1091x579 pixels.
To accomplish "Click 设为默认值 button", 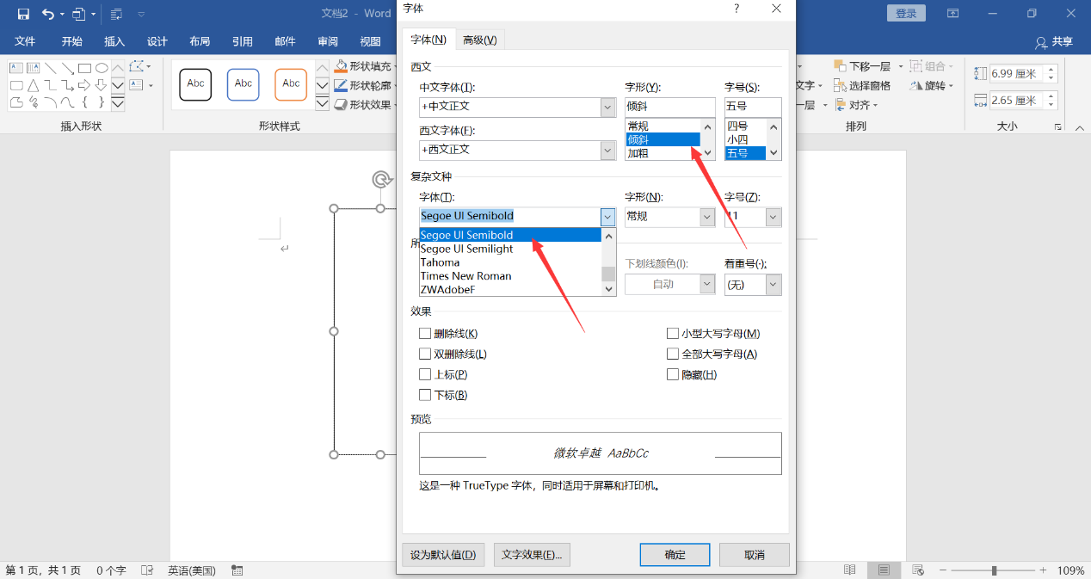I will click(443, 555).
